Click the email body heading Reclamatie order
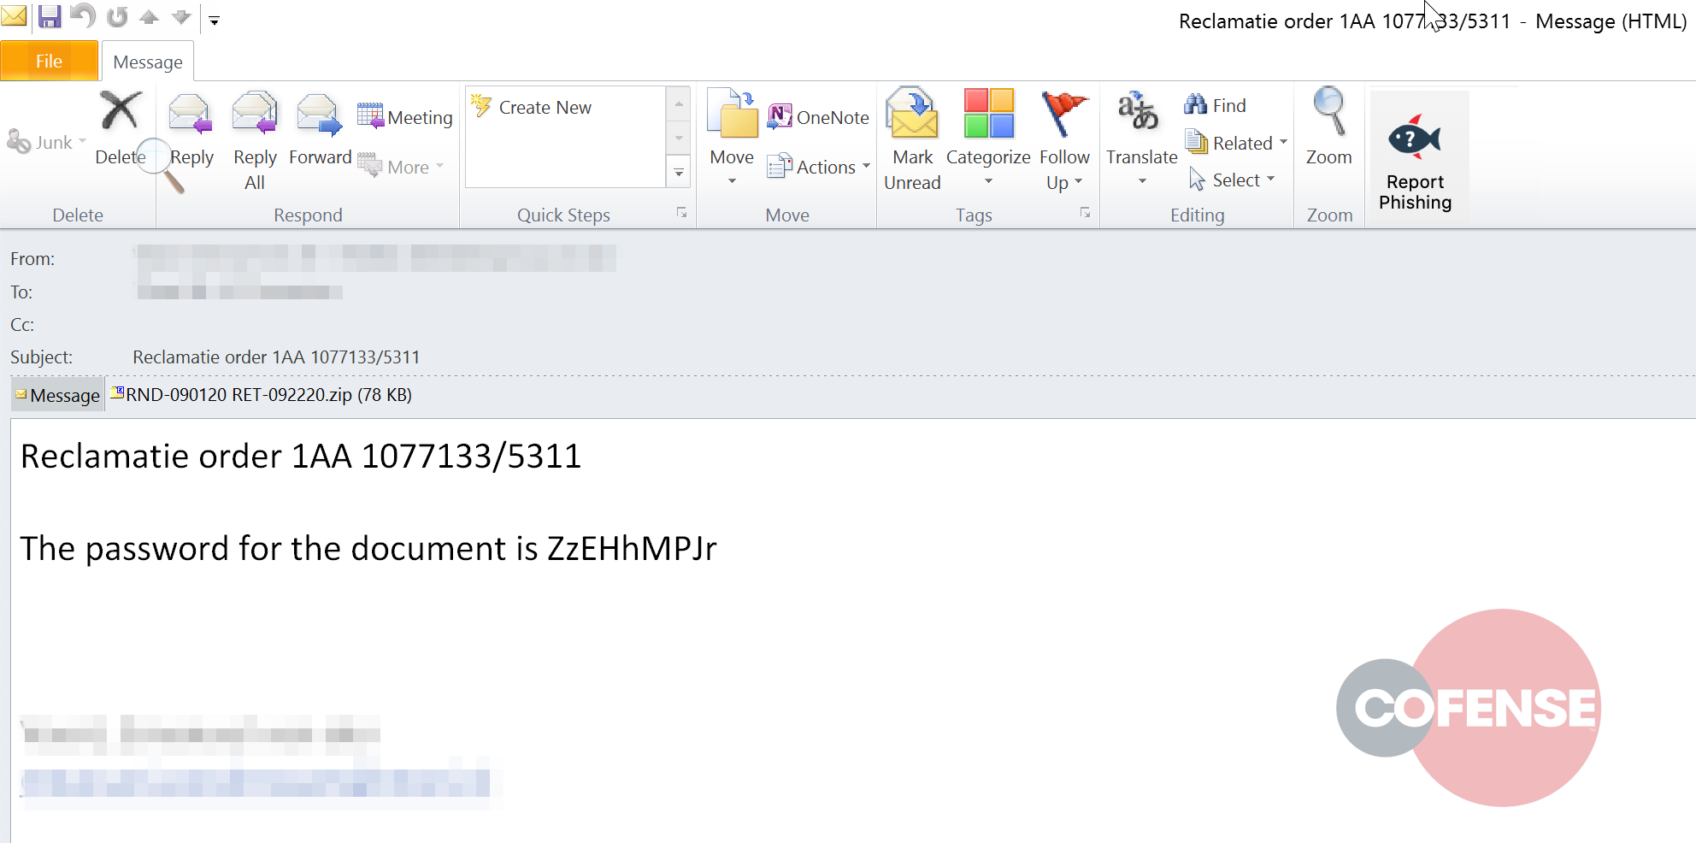 point(301,456)
